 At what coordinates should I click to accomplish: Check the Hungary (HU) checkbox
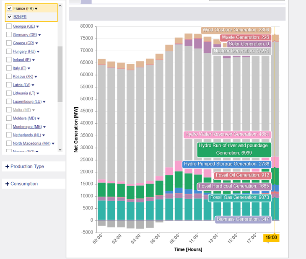pos(9,51)
